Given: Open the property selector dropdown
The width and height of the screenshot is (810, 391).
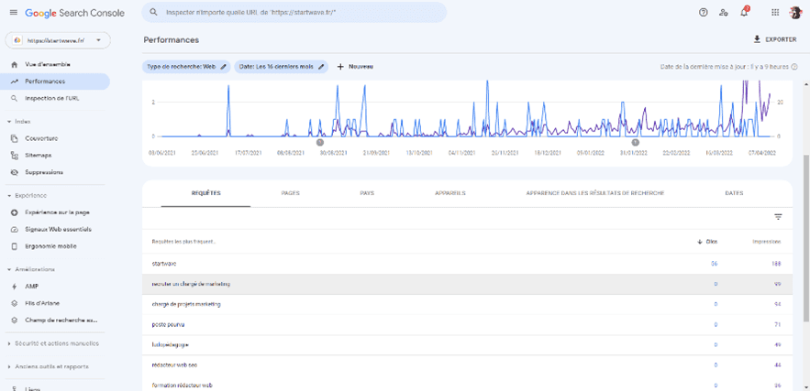Looking at the screenshot, I should (x=58, y=40).
